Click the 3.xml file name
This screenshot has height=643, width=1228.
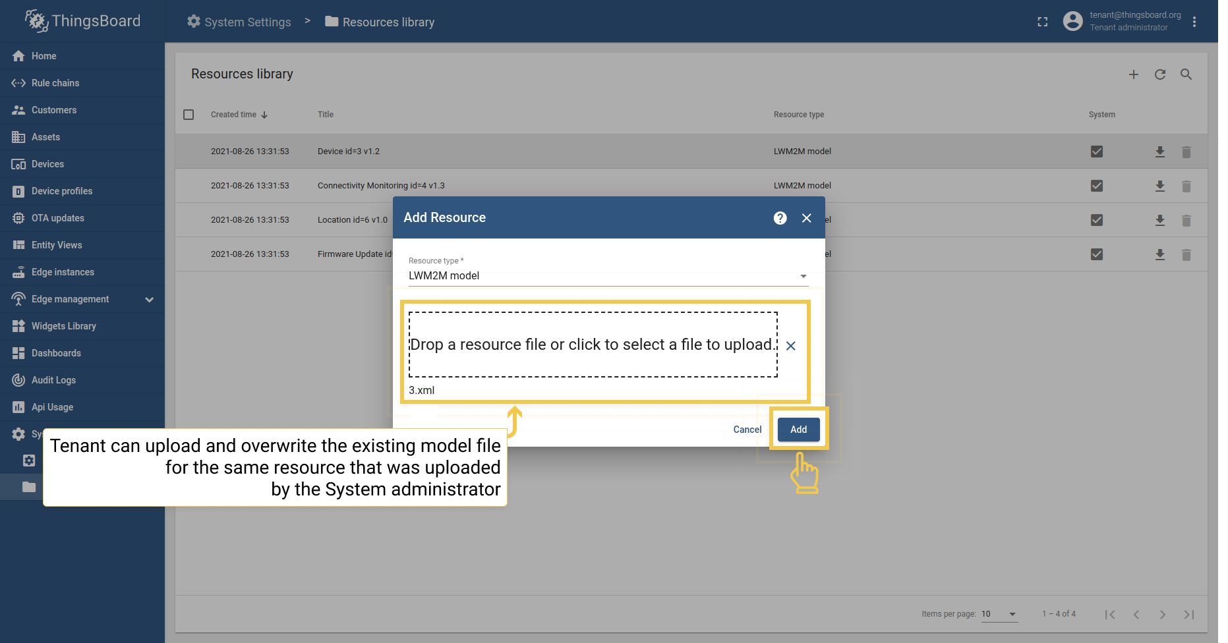(422, 391)
